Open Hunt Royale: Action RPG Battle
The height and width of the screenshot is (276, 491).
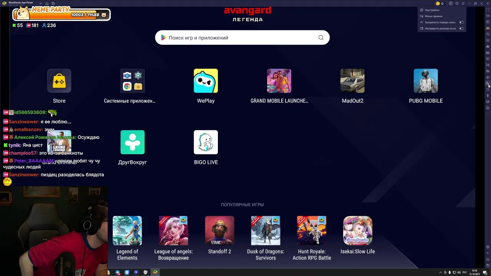click(x=311, y=230)
